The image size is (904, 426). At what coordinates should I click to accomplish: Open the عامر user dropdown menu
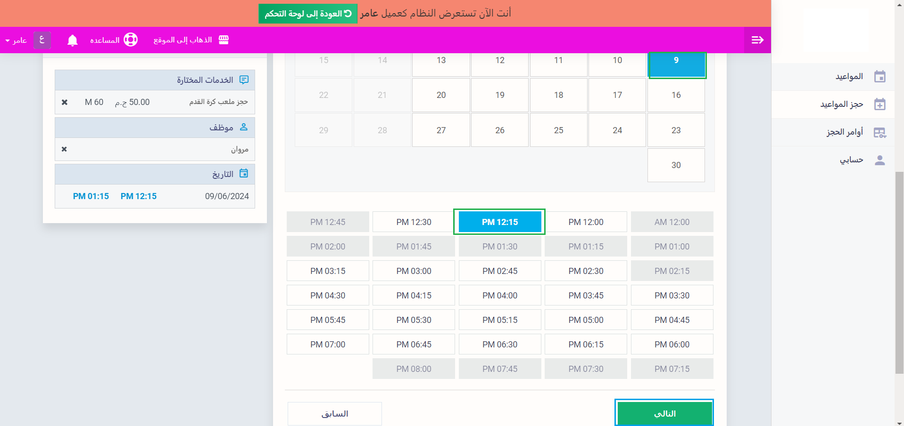[17, 40]
